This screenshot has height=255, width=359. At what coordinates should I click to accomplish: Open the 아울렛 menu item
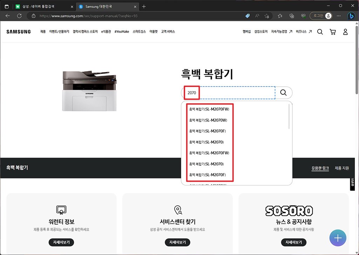(x=154, y=31)
